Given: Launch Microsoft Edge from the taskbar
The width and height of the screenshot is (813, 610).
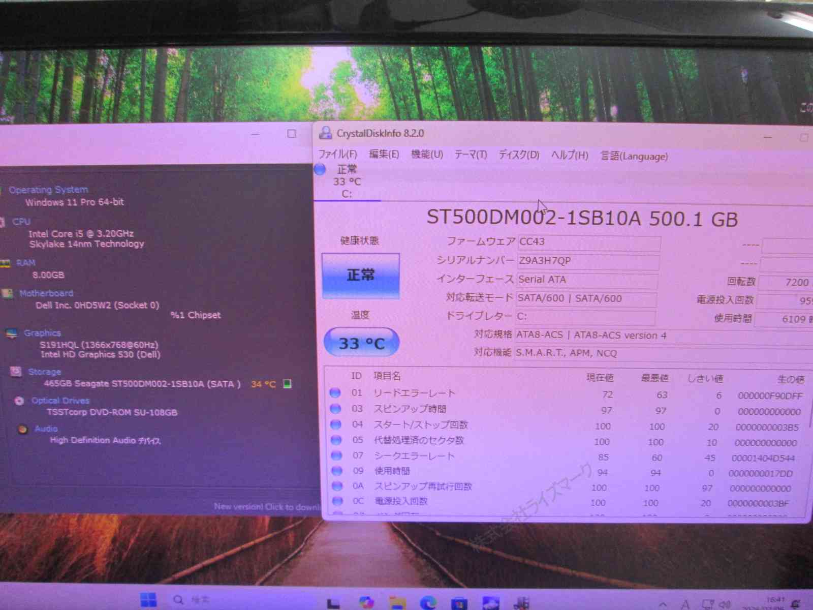Looking at the screenshot, I should pyautogui.click(x=428, y=603).
